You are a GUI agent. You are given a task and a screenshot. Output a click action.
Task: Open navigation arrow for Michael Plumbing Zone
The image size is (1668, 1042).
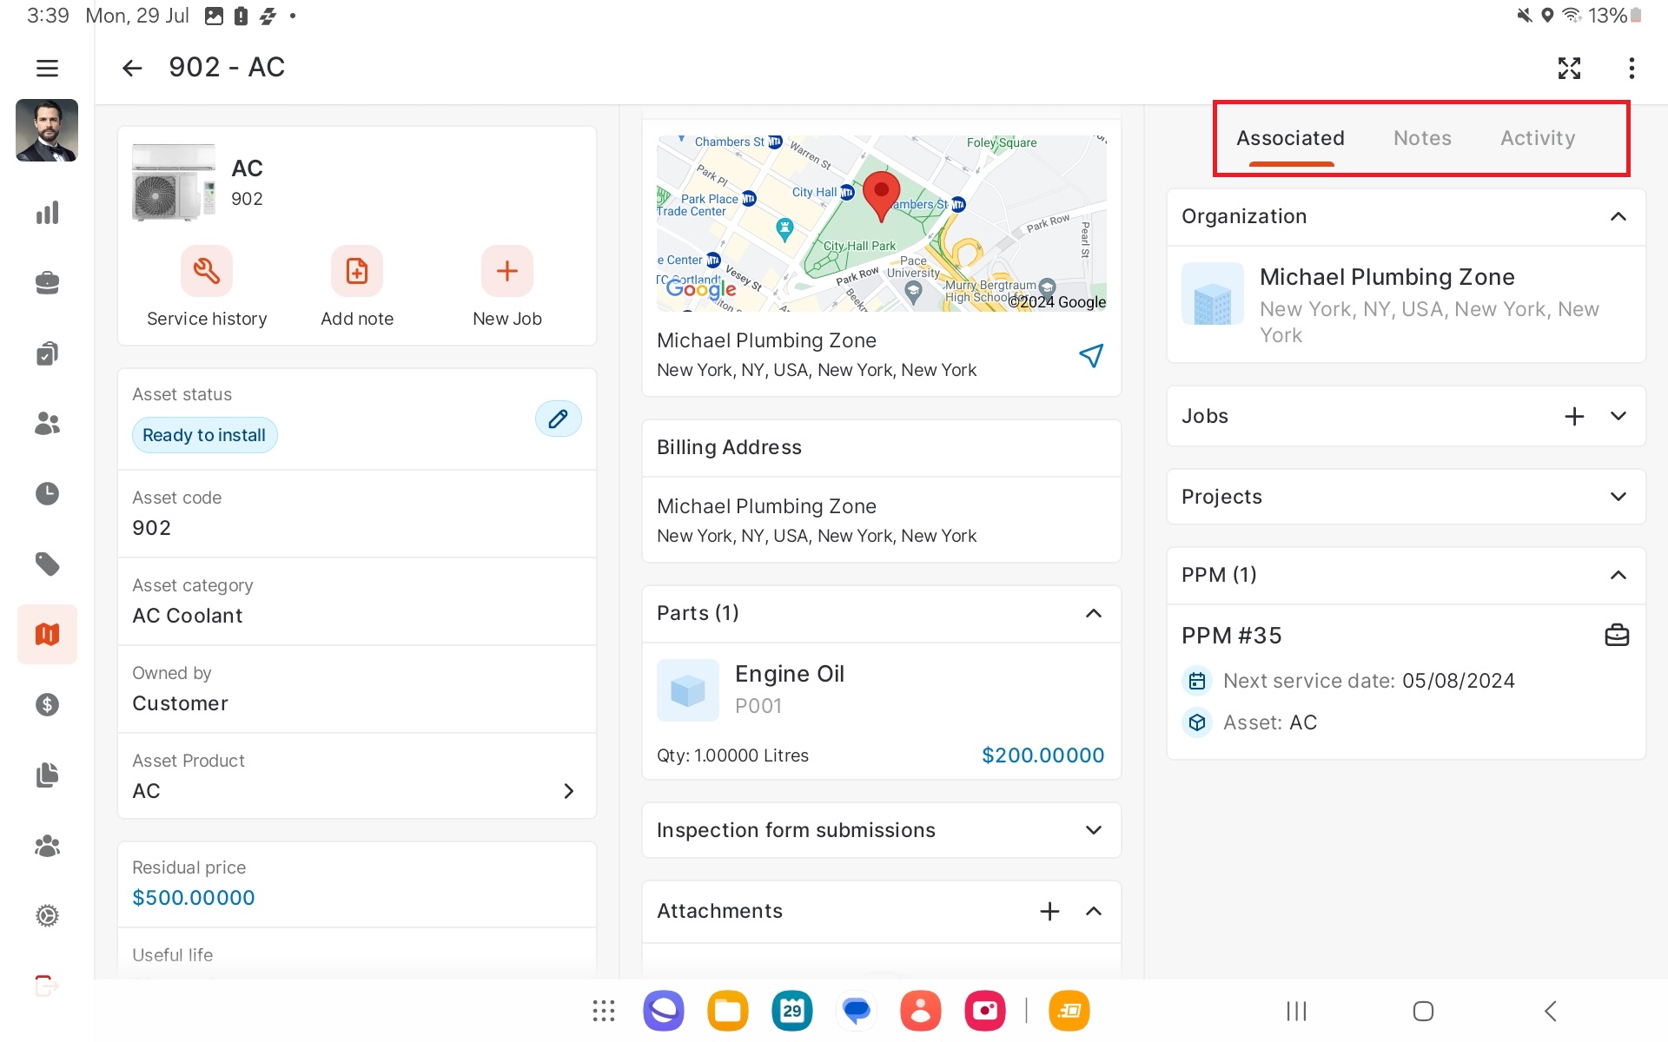[x=1090, y=355]
